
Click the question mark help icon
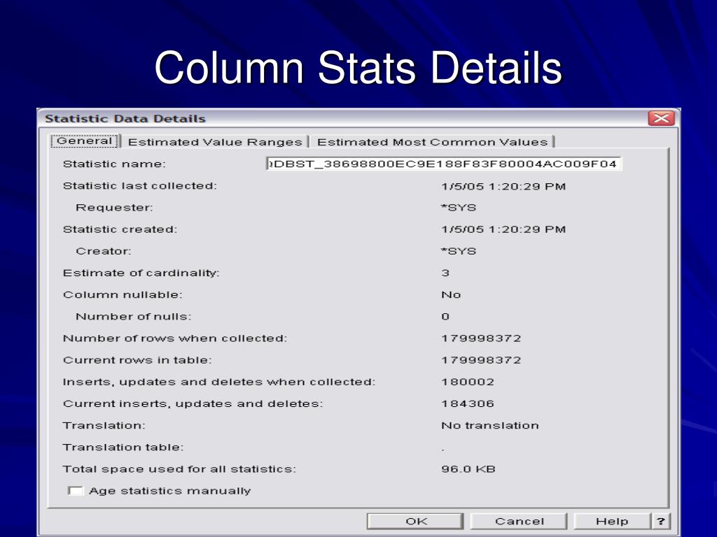pos(660,521)
